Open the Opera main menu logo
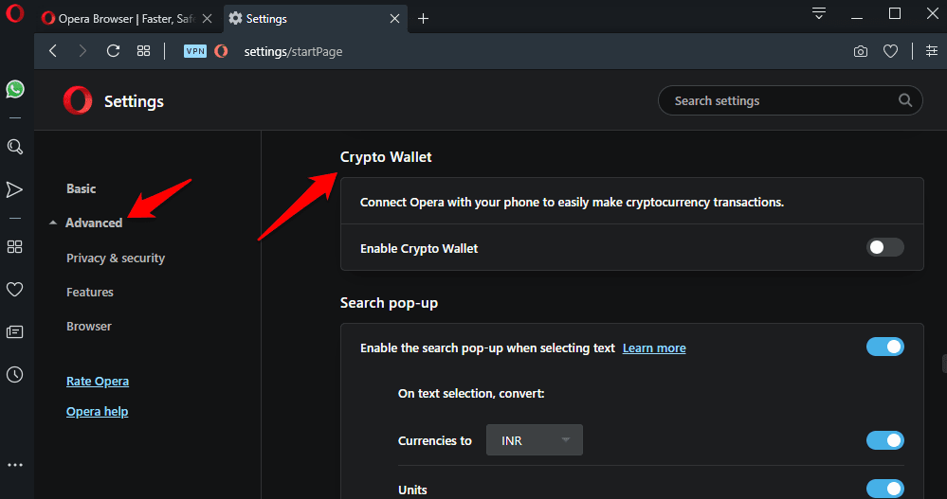 point(14,13)
